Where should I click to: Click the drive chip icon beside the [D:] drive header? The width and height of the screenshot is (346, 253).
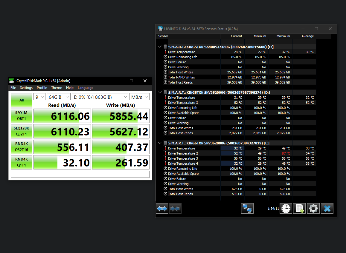pyautogui.click(x=165, y=92)
